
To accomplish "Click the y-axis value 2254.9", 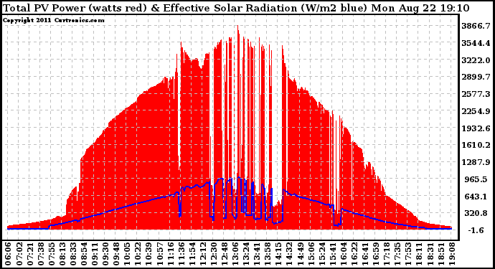I will point(476,111).
